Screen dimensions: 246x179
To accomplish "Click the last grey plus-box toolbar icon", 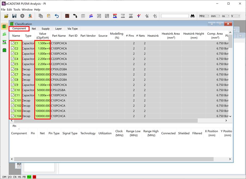I will [155, 16].
